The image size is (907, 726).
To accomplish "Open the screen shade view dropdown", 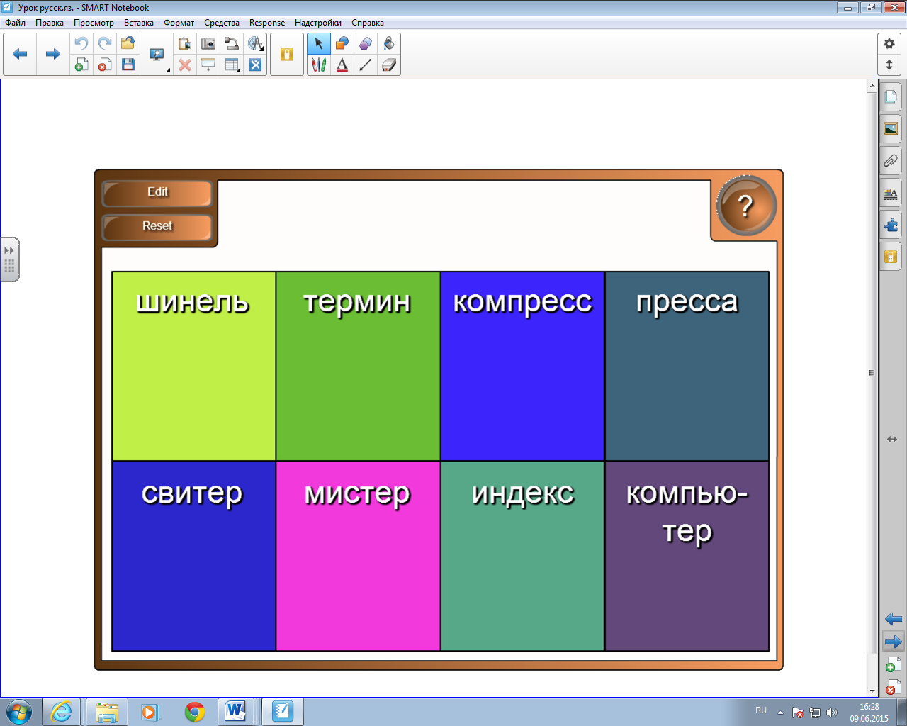I will tap(208, 65).
